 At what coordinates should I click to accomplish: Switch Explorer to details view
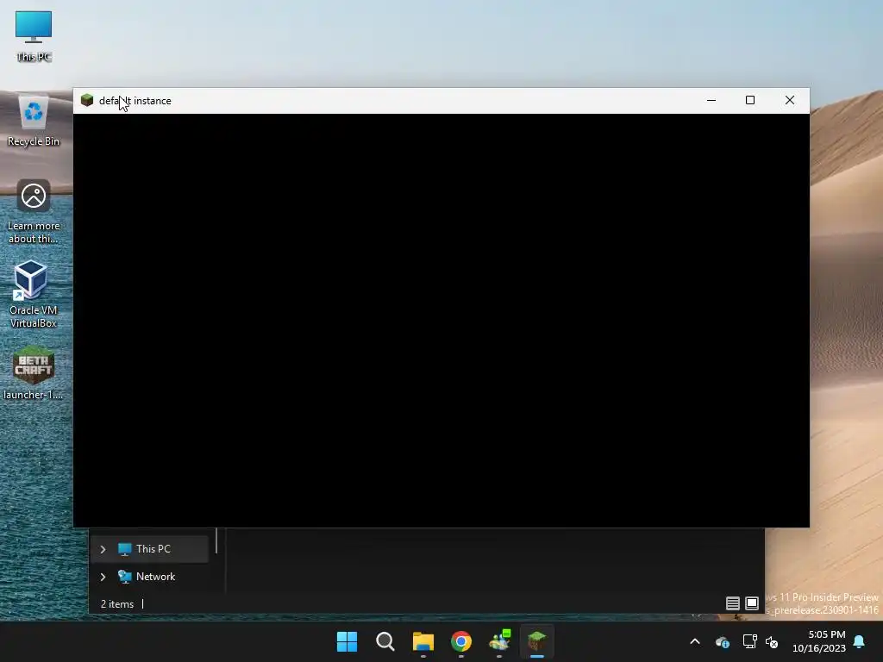pyautogui.click(x=732, y=603)
